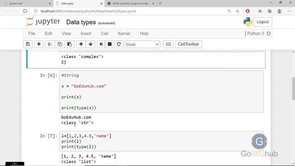The image size is (295, 166).
Task: Open the Insert menu
Action: tap(86, 34)
